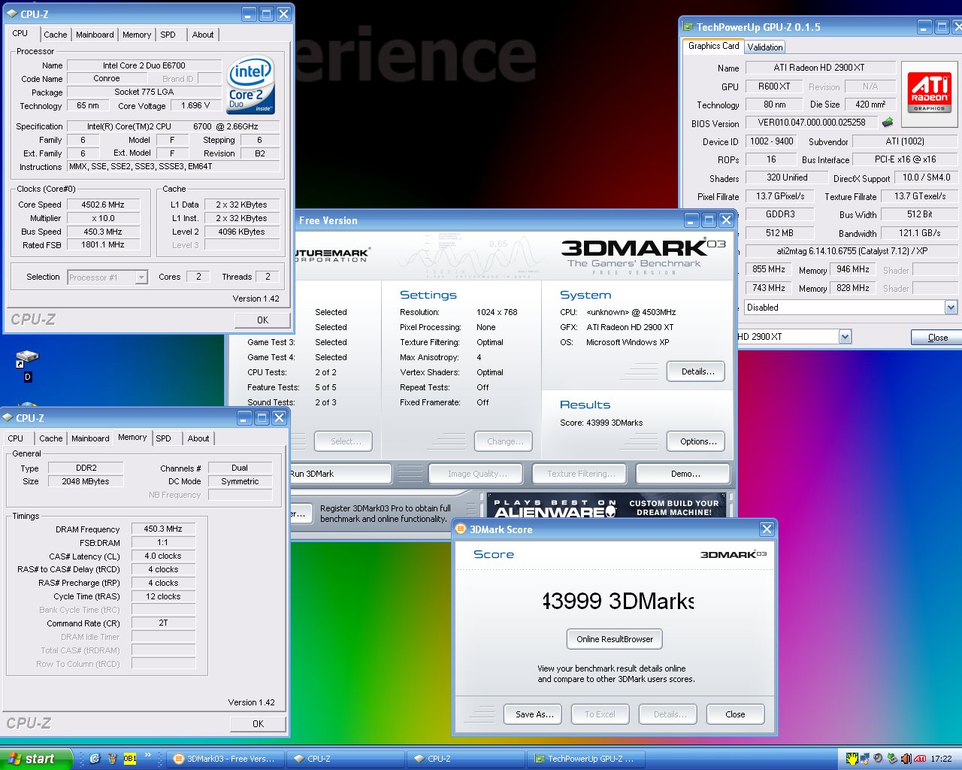Expand the quick launch overflow chevron
Image resolution: width=962 pixels, height=770 pixels.
(x=147, y=755)
